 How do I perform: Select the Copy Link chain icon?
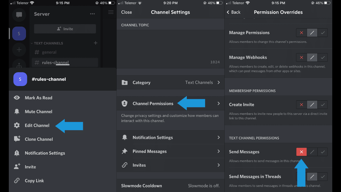(x=17, y=181)
